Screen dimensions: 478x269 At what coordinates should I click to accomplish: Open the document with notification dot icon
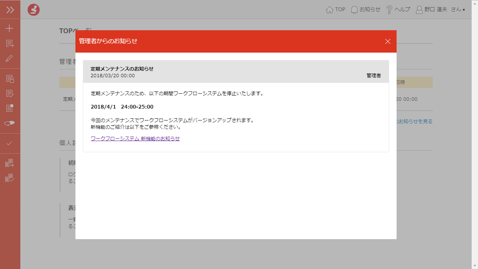(x=10, y=108)
